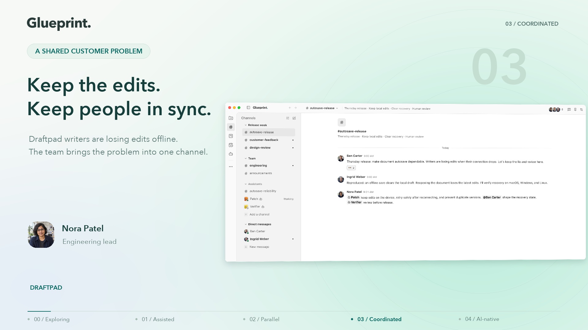The width and height of the screenshot is (588, 330).
Task: Open the autosave-reliability channel
Action: point(269,191)
